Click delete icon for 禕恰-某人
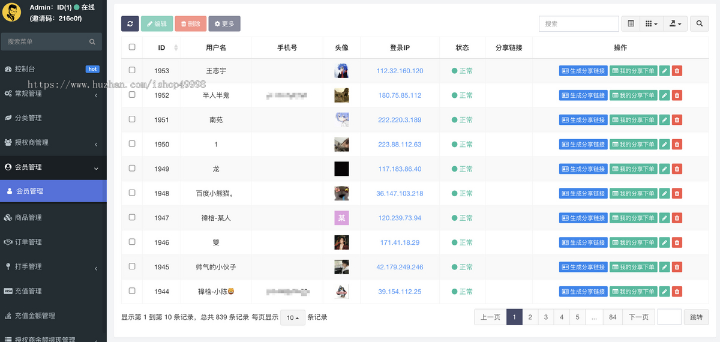720x342 pixels. (x=677, y=218)
